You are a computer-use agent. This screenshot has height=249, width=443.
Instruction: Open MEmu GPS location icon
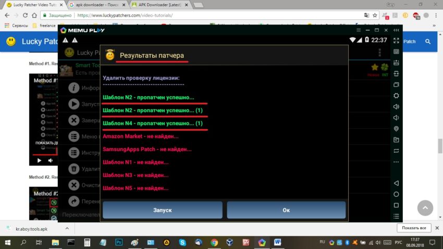[x=396, y=129]
